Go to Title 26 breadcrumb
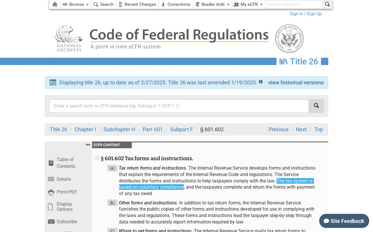The image size is (373, 232). coord(58,129)
